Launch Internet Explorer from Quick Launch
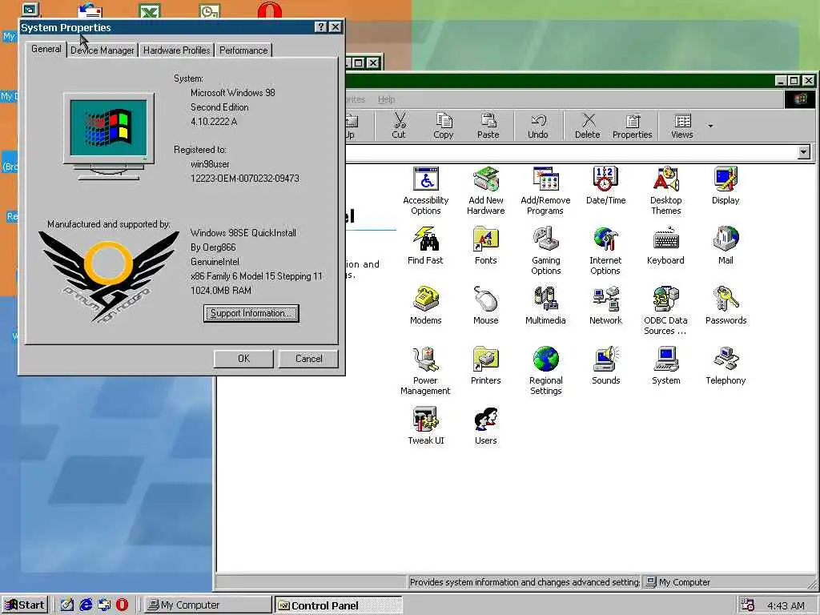 click(86, 605)
